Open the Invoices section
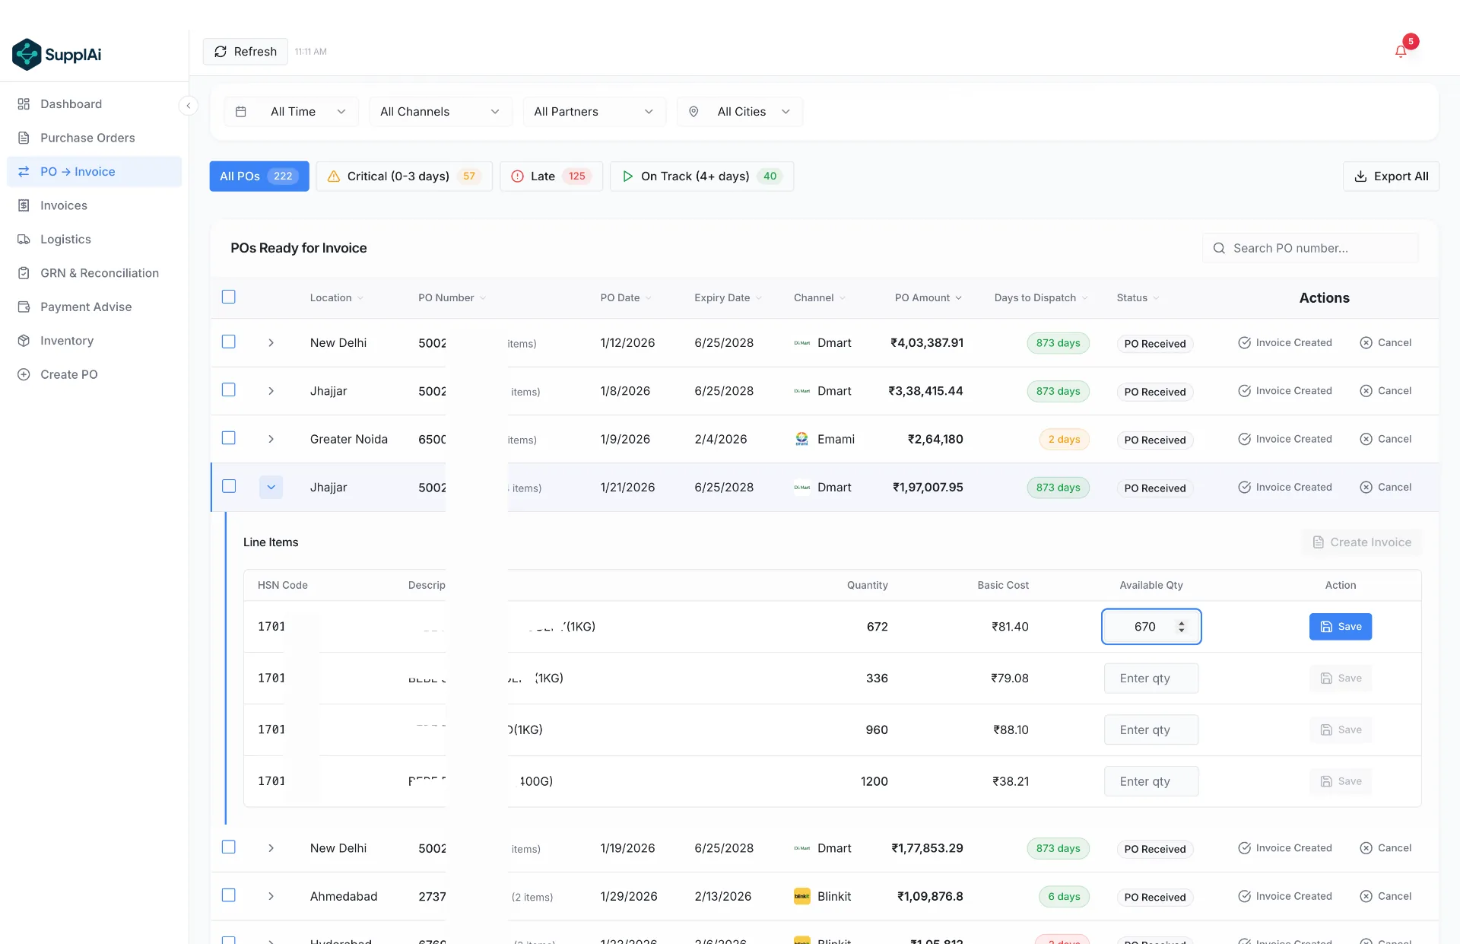The width and height of the screenshot is (1460, 944). point(94,205)
